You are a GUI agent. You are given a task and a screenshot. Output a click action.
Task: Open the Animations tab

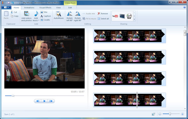point(29,8)
